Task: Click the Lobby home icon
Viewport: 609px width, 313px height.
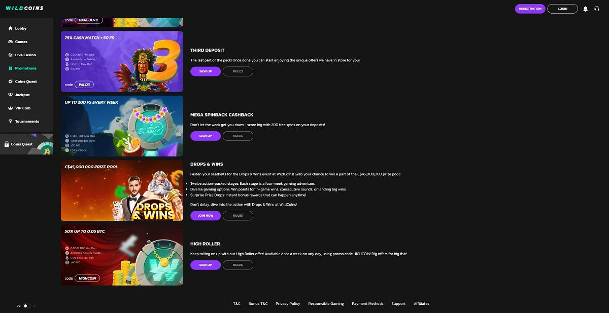Action: coord(11,28)
